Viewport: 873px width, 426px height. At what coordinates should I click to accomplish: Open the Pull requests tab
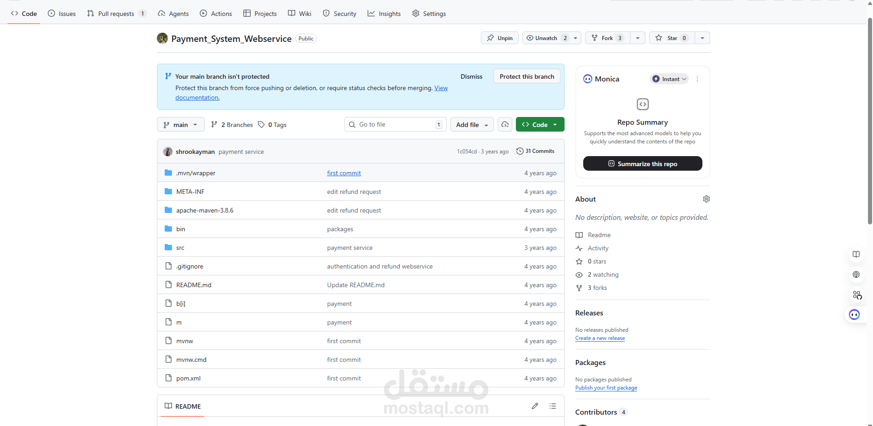point(116,14)
